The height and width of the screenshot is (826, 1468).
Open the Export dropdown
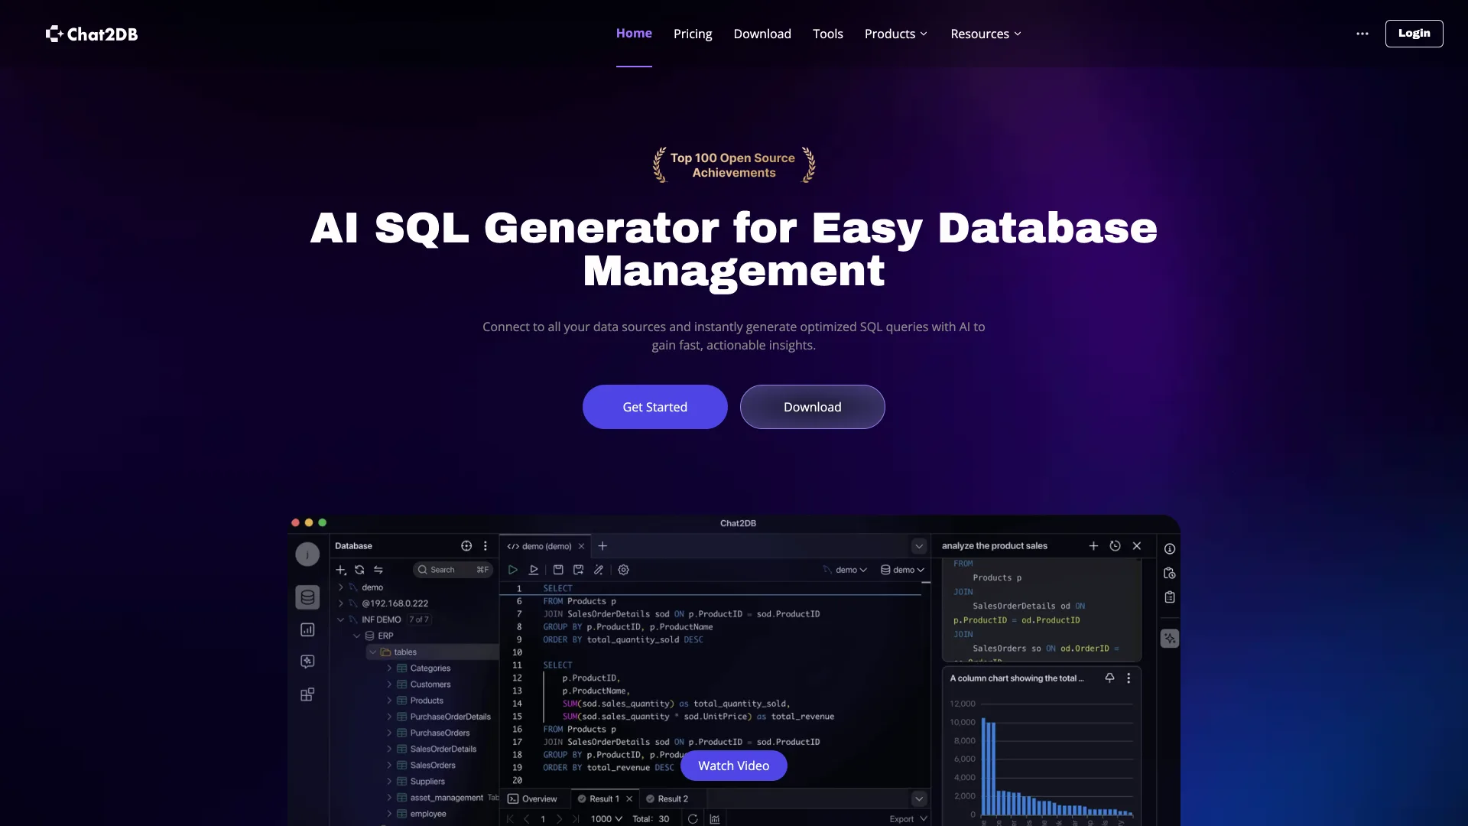click(908, 819)
